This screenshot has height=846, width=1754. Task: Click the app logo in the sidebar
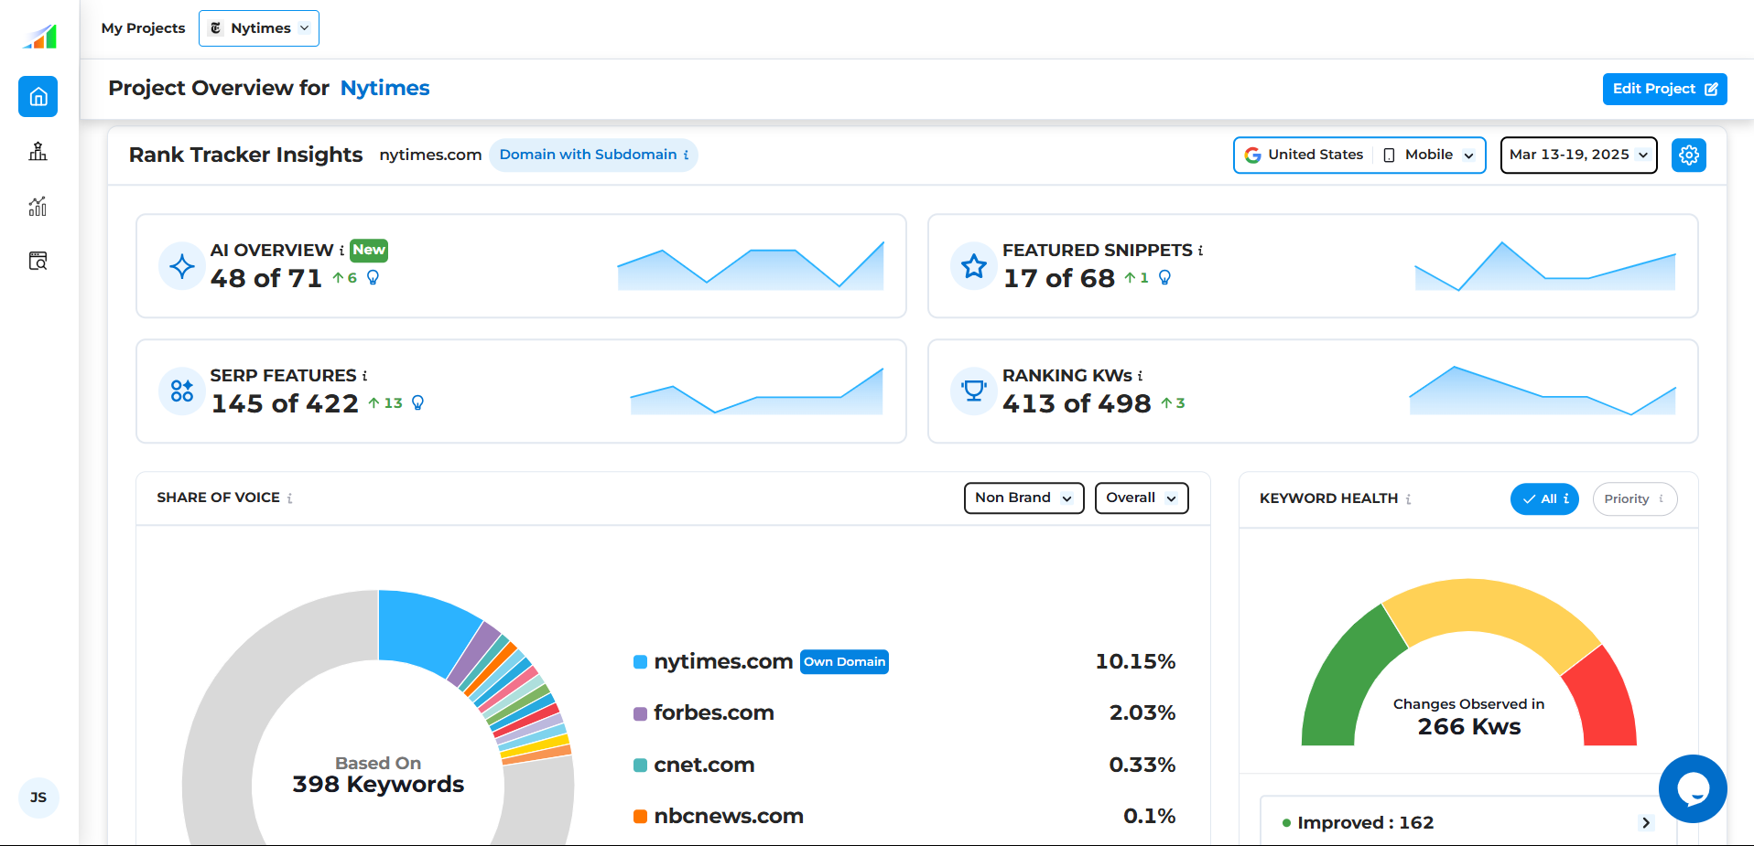(39, 37)
